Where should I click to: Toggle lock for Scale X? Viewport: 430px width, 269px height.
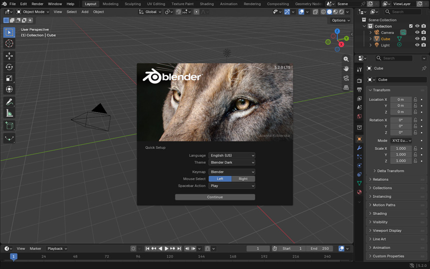coord(415,148)
